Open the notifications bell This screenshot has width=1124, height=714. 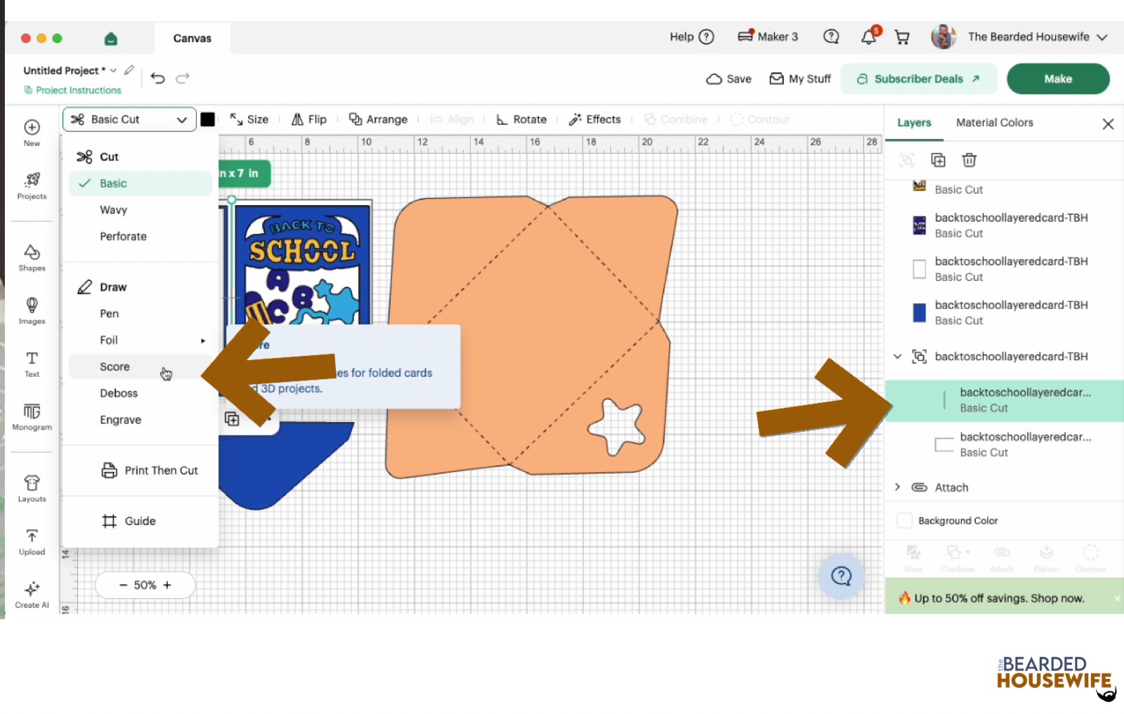point(870,37)
